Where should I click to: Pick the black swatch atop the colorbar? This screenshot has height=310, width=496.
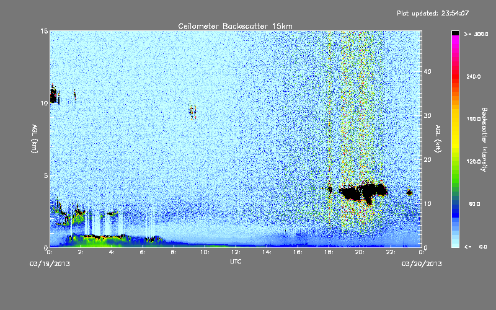point(455,33)
